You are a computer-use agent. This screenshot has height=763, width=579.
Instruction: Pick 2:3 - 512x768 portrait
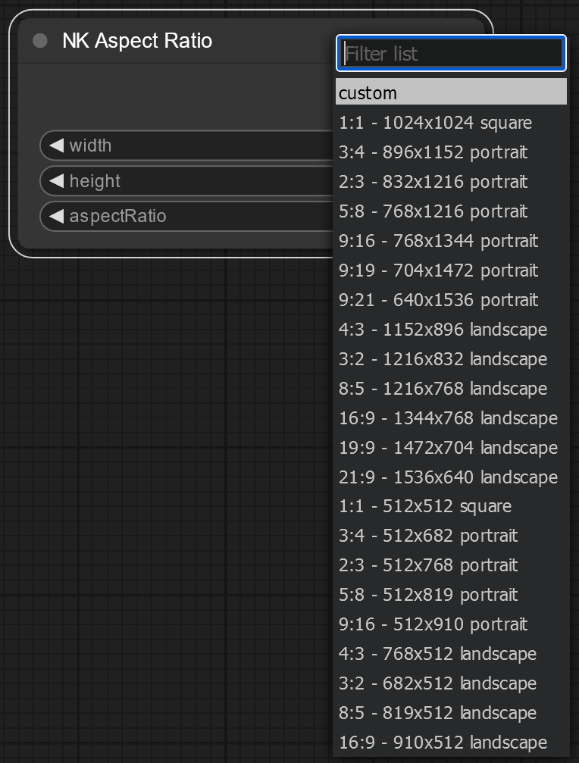pyautogui.click(x=451, y=565)
